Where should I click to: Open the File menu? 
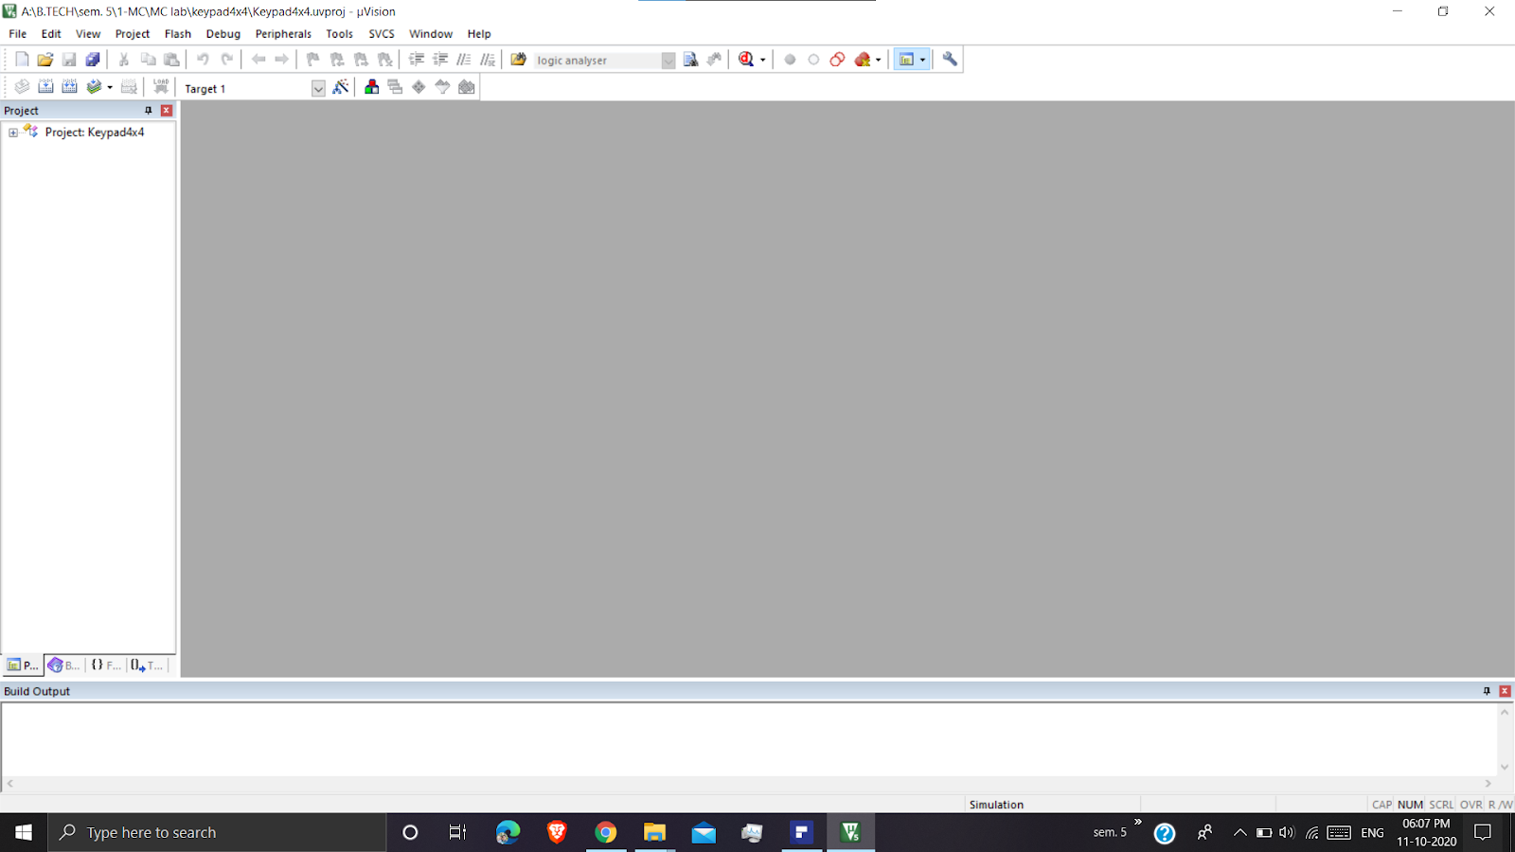coord(18,34)
